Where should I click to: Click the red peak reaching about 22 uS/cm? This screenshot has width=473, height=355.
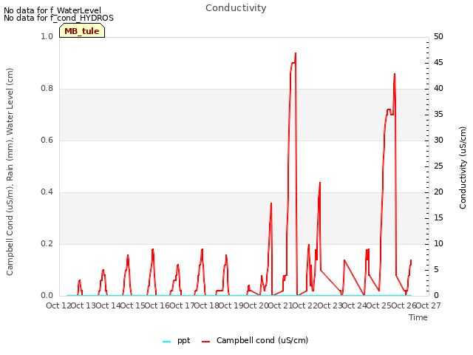(320, 183)
